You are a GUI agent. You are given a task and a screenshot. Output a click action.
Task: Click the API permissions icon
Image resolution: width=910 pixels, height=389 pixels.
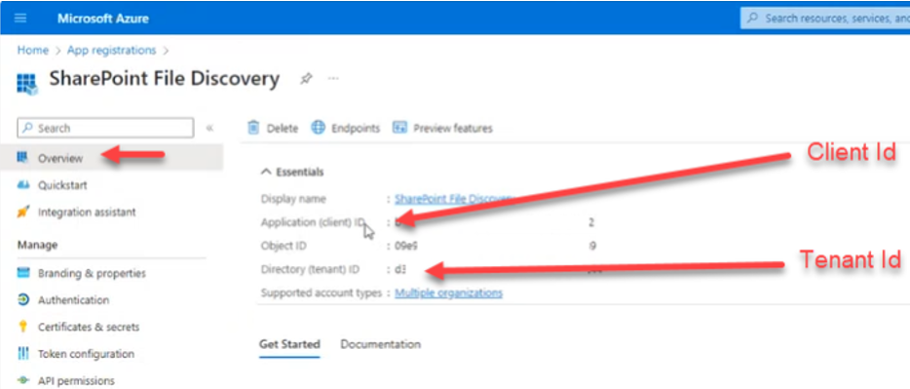(23, 381)
